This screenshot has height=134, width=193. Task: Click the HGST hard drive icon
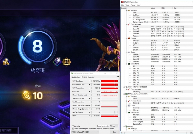(127, 87)
